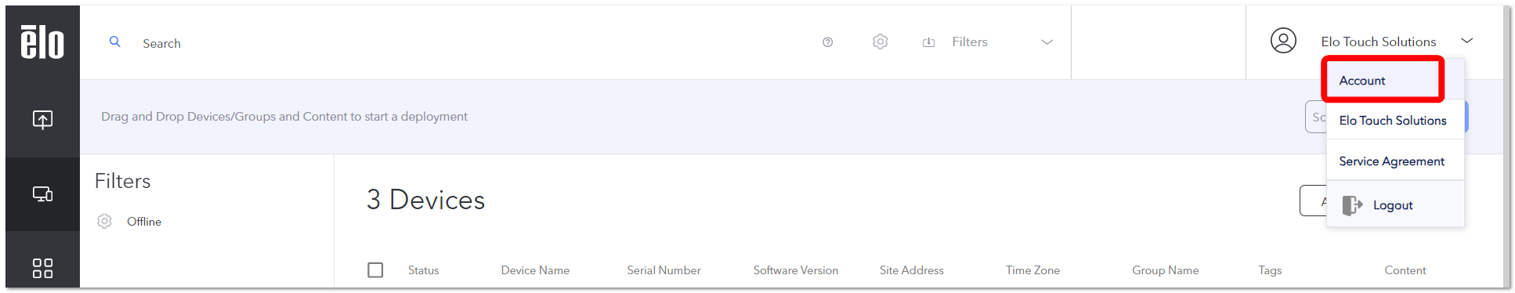Click the search magnifier icon

coord(114,42)
